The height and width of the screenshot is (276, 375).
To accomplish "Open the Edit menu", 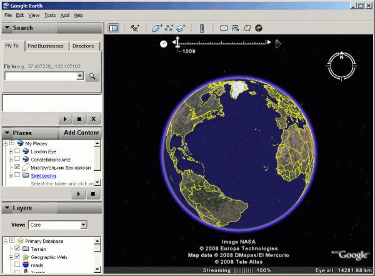I will click(x=19, y=15).
